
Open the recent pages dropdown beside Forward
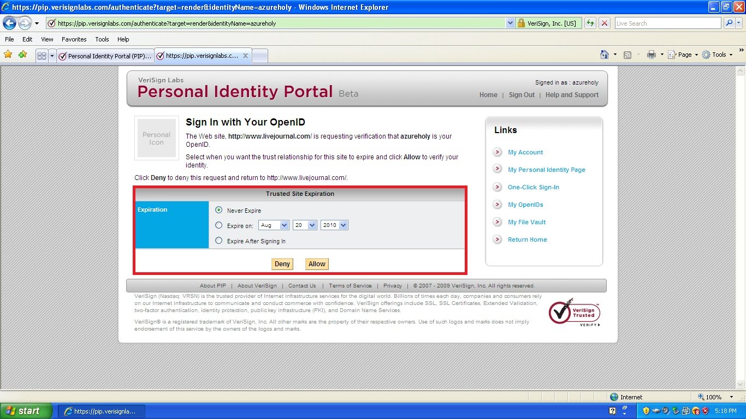(x=37, y=23)
